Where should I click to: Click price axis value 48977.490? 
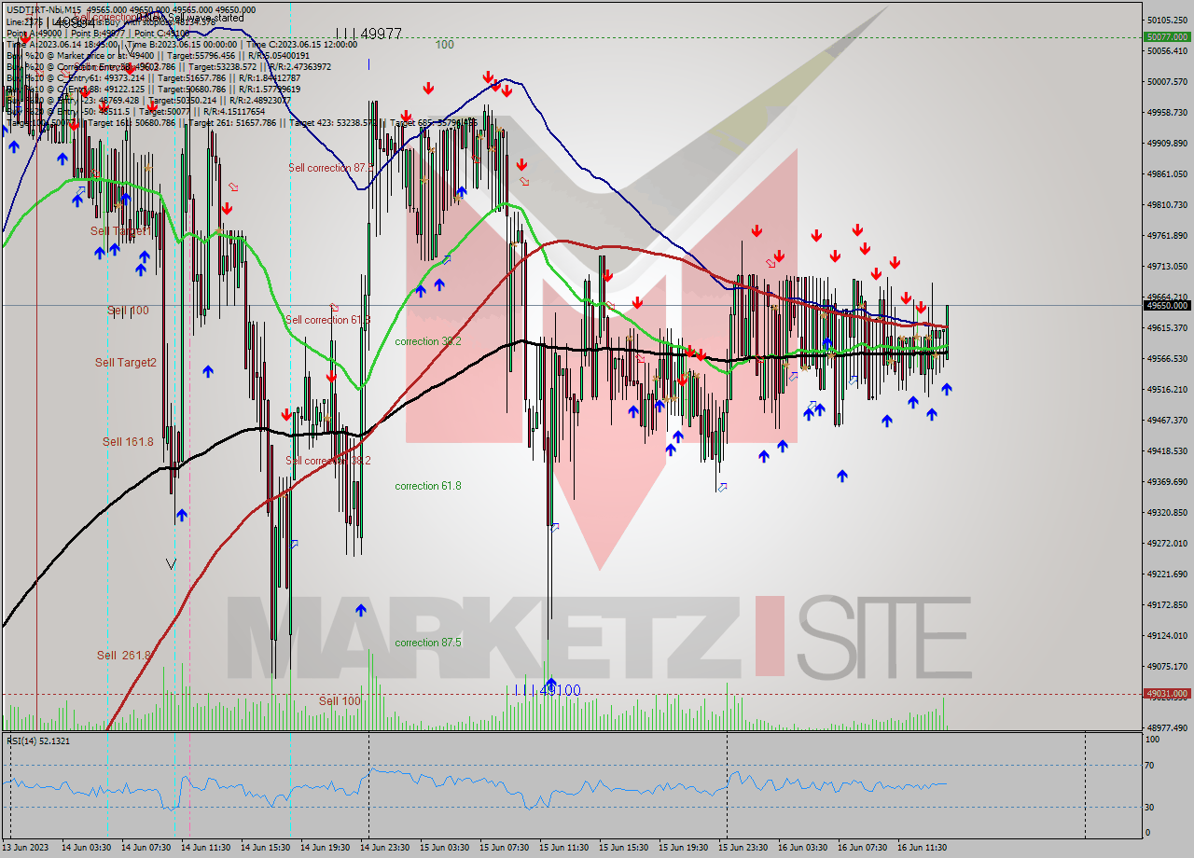point(1166,727)
